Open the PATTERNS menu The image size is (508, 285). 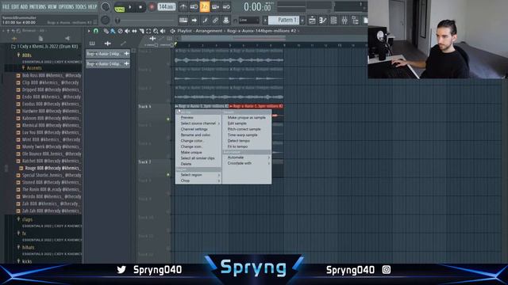tap(38, 6)
